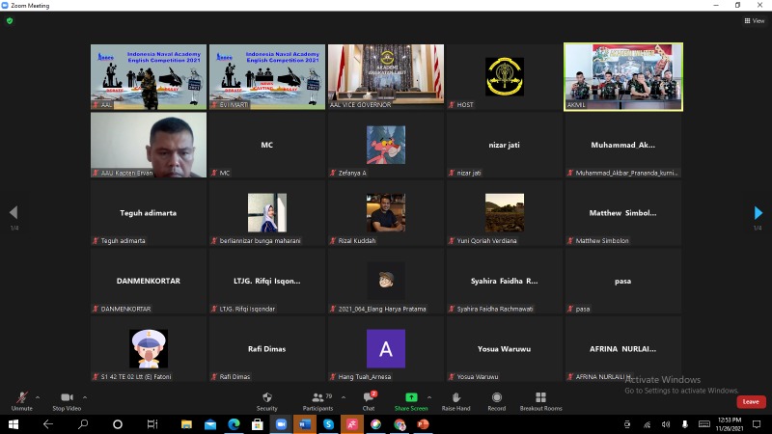Image resolution: width=772 pixels, height=434 pixels.
Task: Open the View layout menu
Action: (754, 20)
